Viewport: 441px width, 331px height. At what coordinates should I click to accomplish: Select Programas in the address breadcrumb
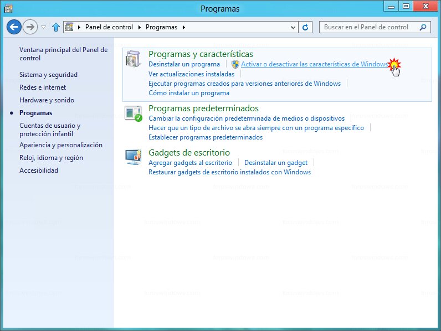pos(161,27)
